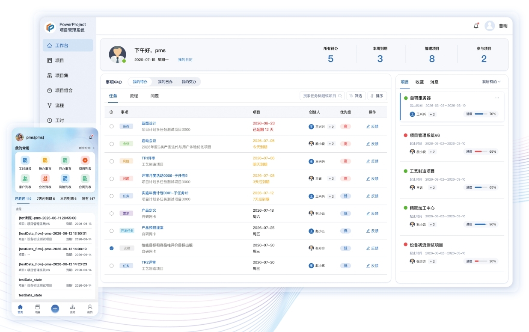
Task: Click the info icon in table header
Action: (111, 112)
